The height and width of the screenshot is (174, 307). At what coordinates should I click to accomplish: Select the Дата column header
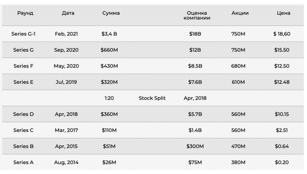(x=68, y=13)
